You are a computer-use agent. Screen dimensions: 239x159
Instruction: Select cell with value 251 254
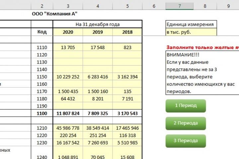98,135
